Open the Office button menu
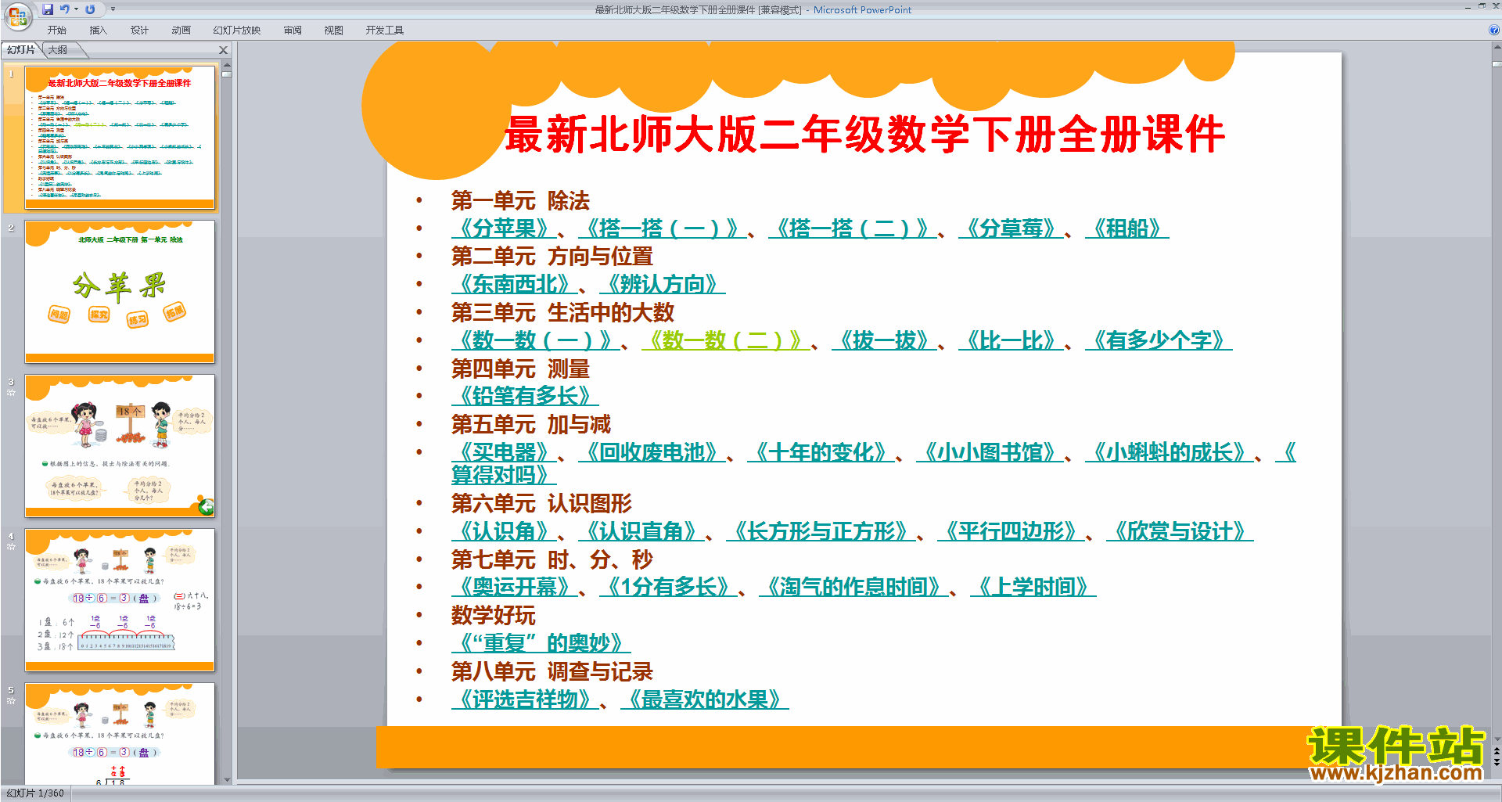1502x802 pixels. [x=17, y=16]
